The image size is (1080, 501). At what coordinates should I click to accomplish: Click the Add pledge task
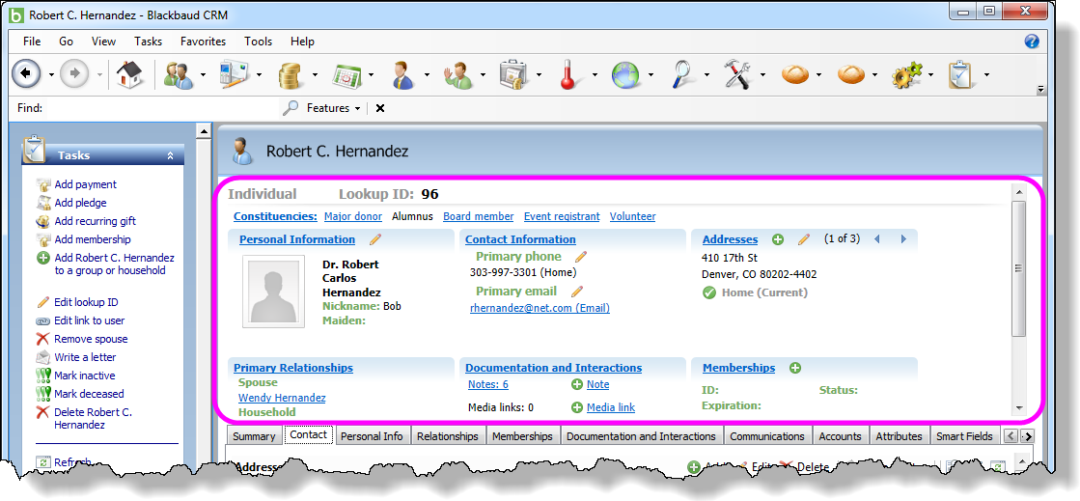pos(80,203)
